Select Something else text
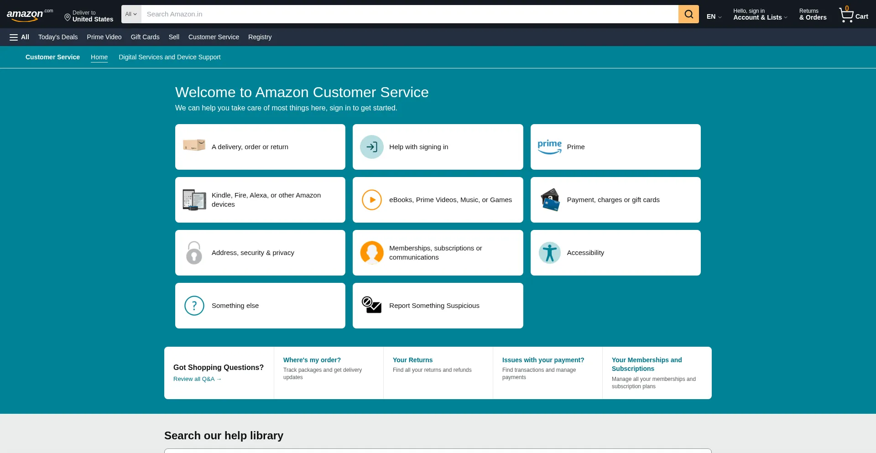This screenshot has height=453, width=876. point(235,306)
